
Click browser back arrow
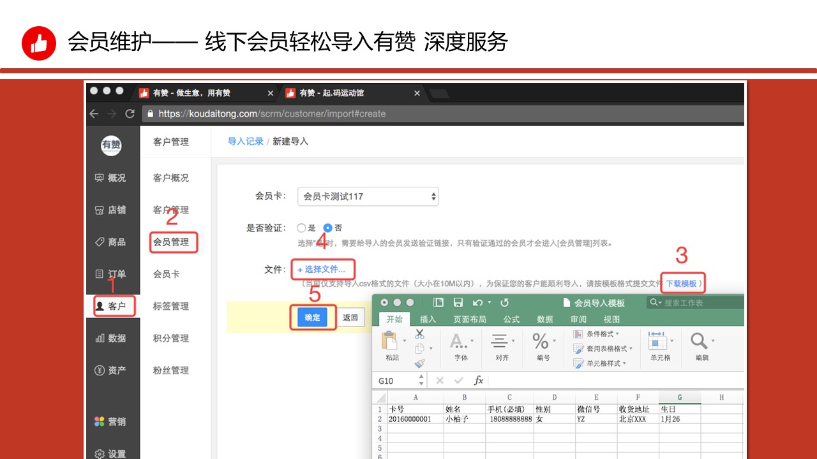point(94,113)
